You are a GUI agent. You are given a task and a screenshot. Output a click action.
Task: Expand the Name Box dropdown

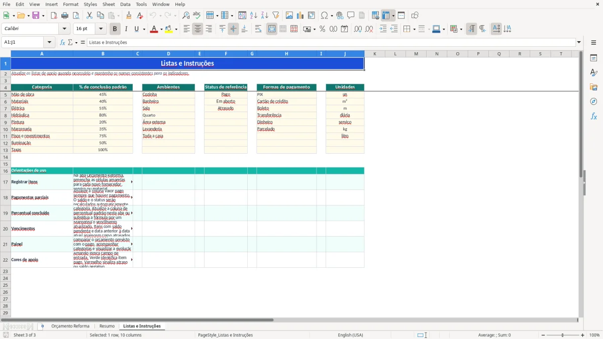click(49, 42)
